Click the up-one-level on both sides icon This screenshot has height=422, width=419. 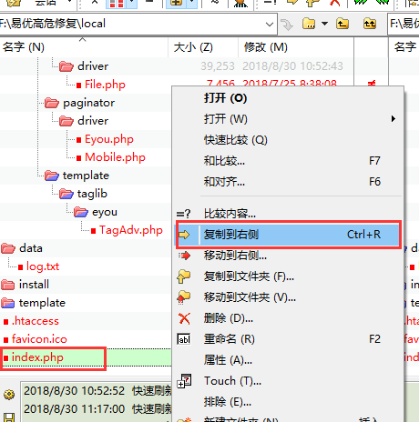(370, 24)
